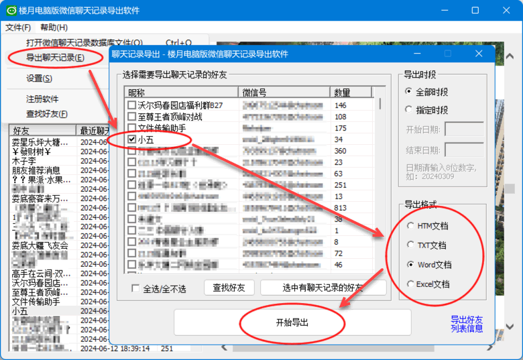This screenshot has height=360, width=523.
Task: Sort by the 昵称 column header
Action: coord(182,93)
